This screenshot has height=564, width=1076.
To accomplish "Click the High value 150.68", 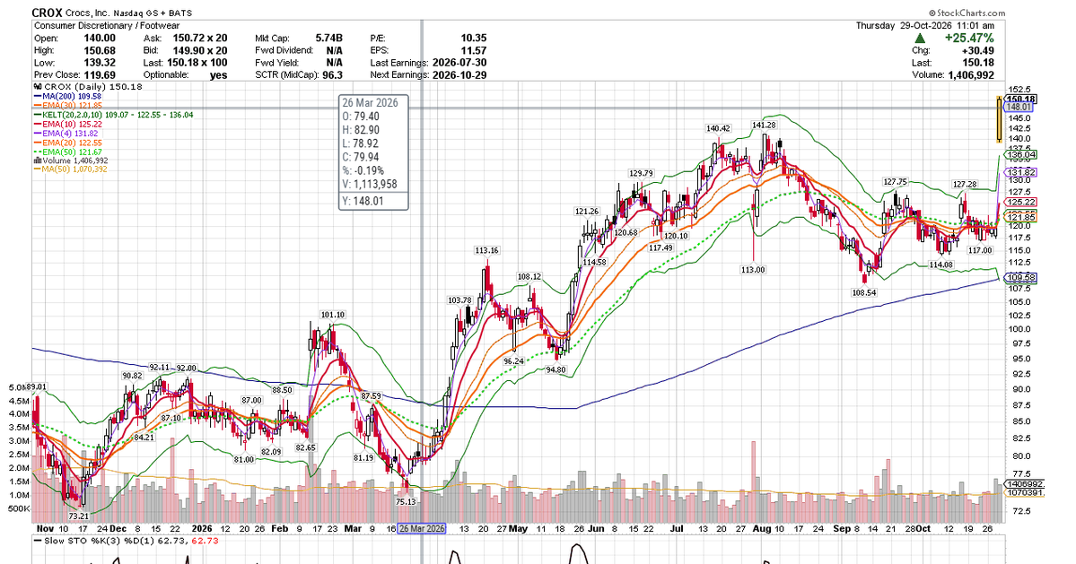I will pos(100,51).
